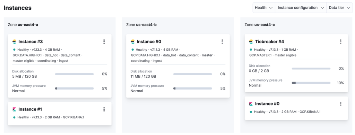
Task: Click the Elasticsearch logo beside Instance #0 in us-east4-b
Action: 133,42
